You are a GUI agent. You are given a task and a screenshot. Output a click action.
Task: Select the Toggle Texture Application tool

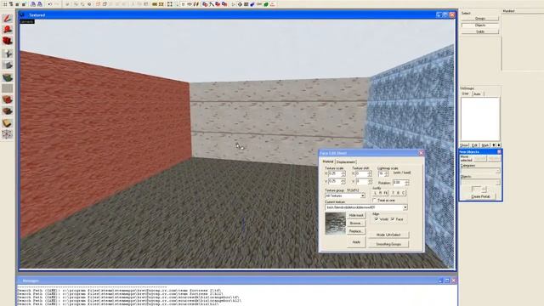coord(8,77)
